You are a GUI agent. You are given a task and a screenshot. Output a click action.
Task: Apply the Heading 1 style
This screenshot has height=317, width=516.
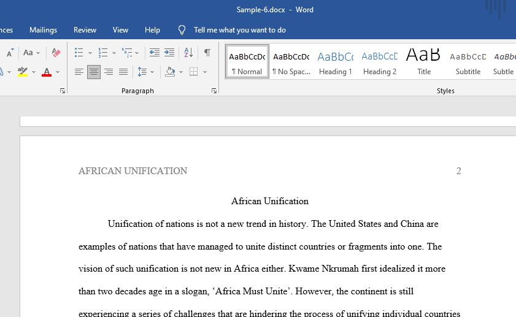(x=336, y=61)
